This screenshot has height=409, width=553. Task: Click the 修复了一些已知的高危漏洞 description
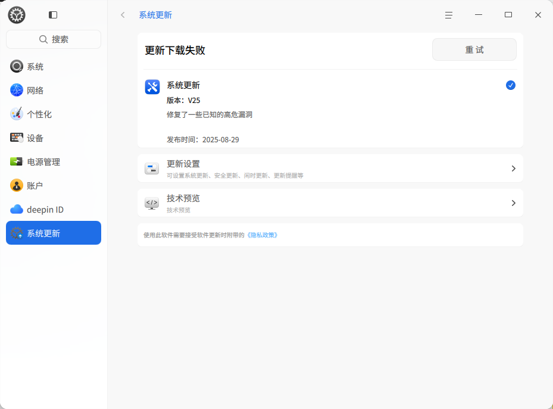(x=210, y=114)
